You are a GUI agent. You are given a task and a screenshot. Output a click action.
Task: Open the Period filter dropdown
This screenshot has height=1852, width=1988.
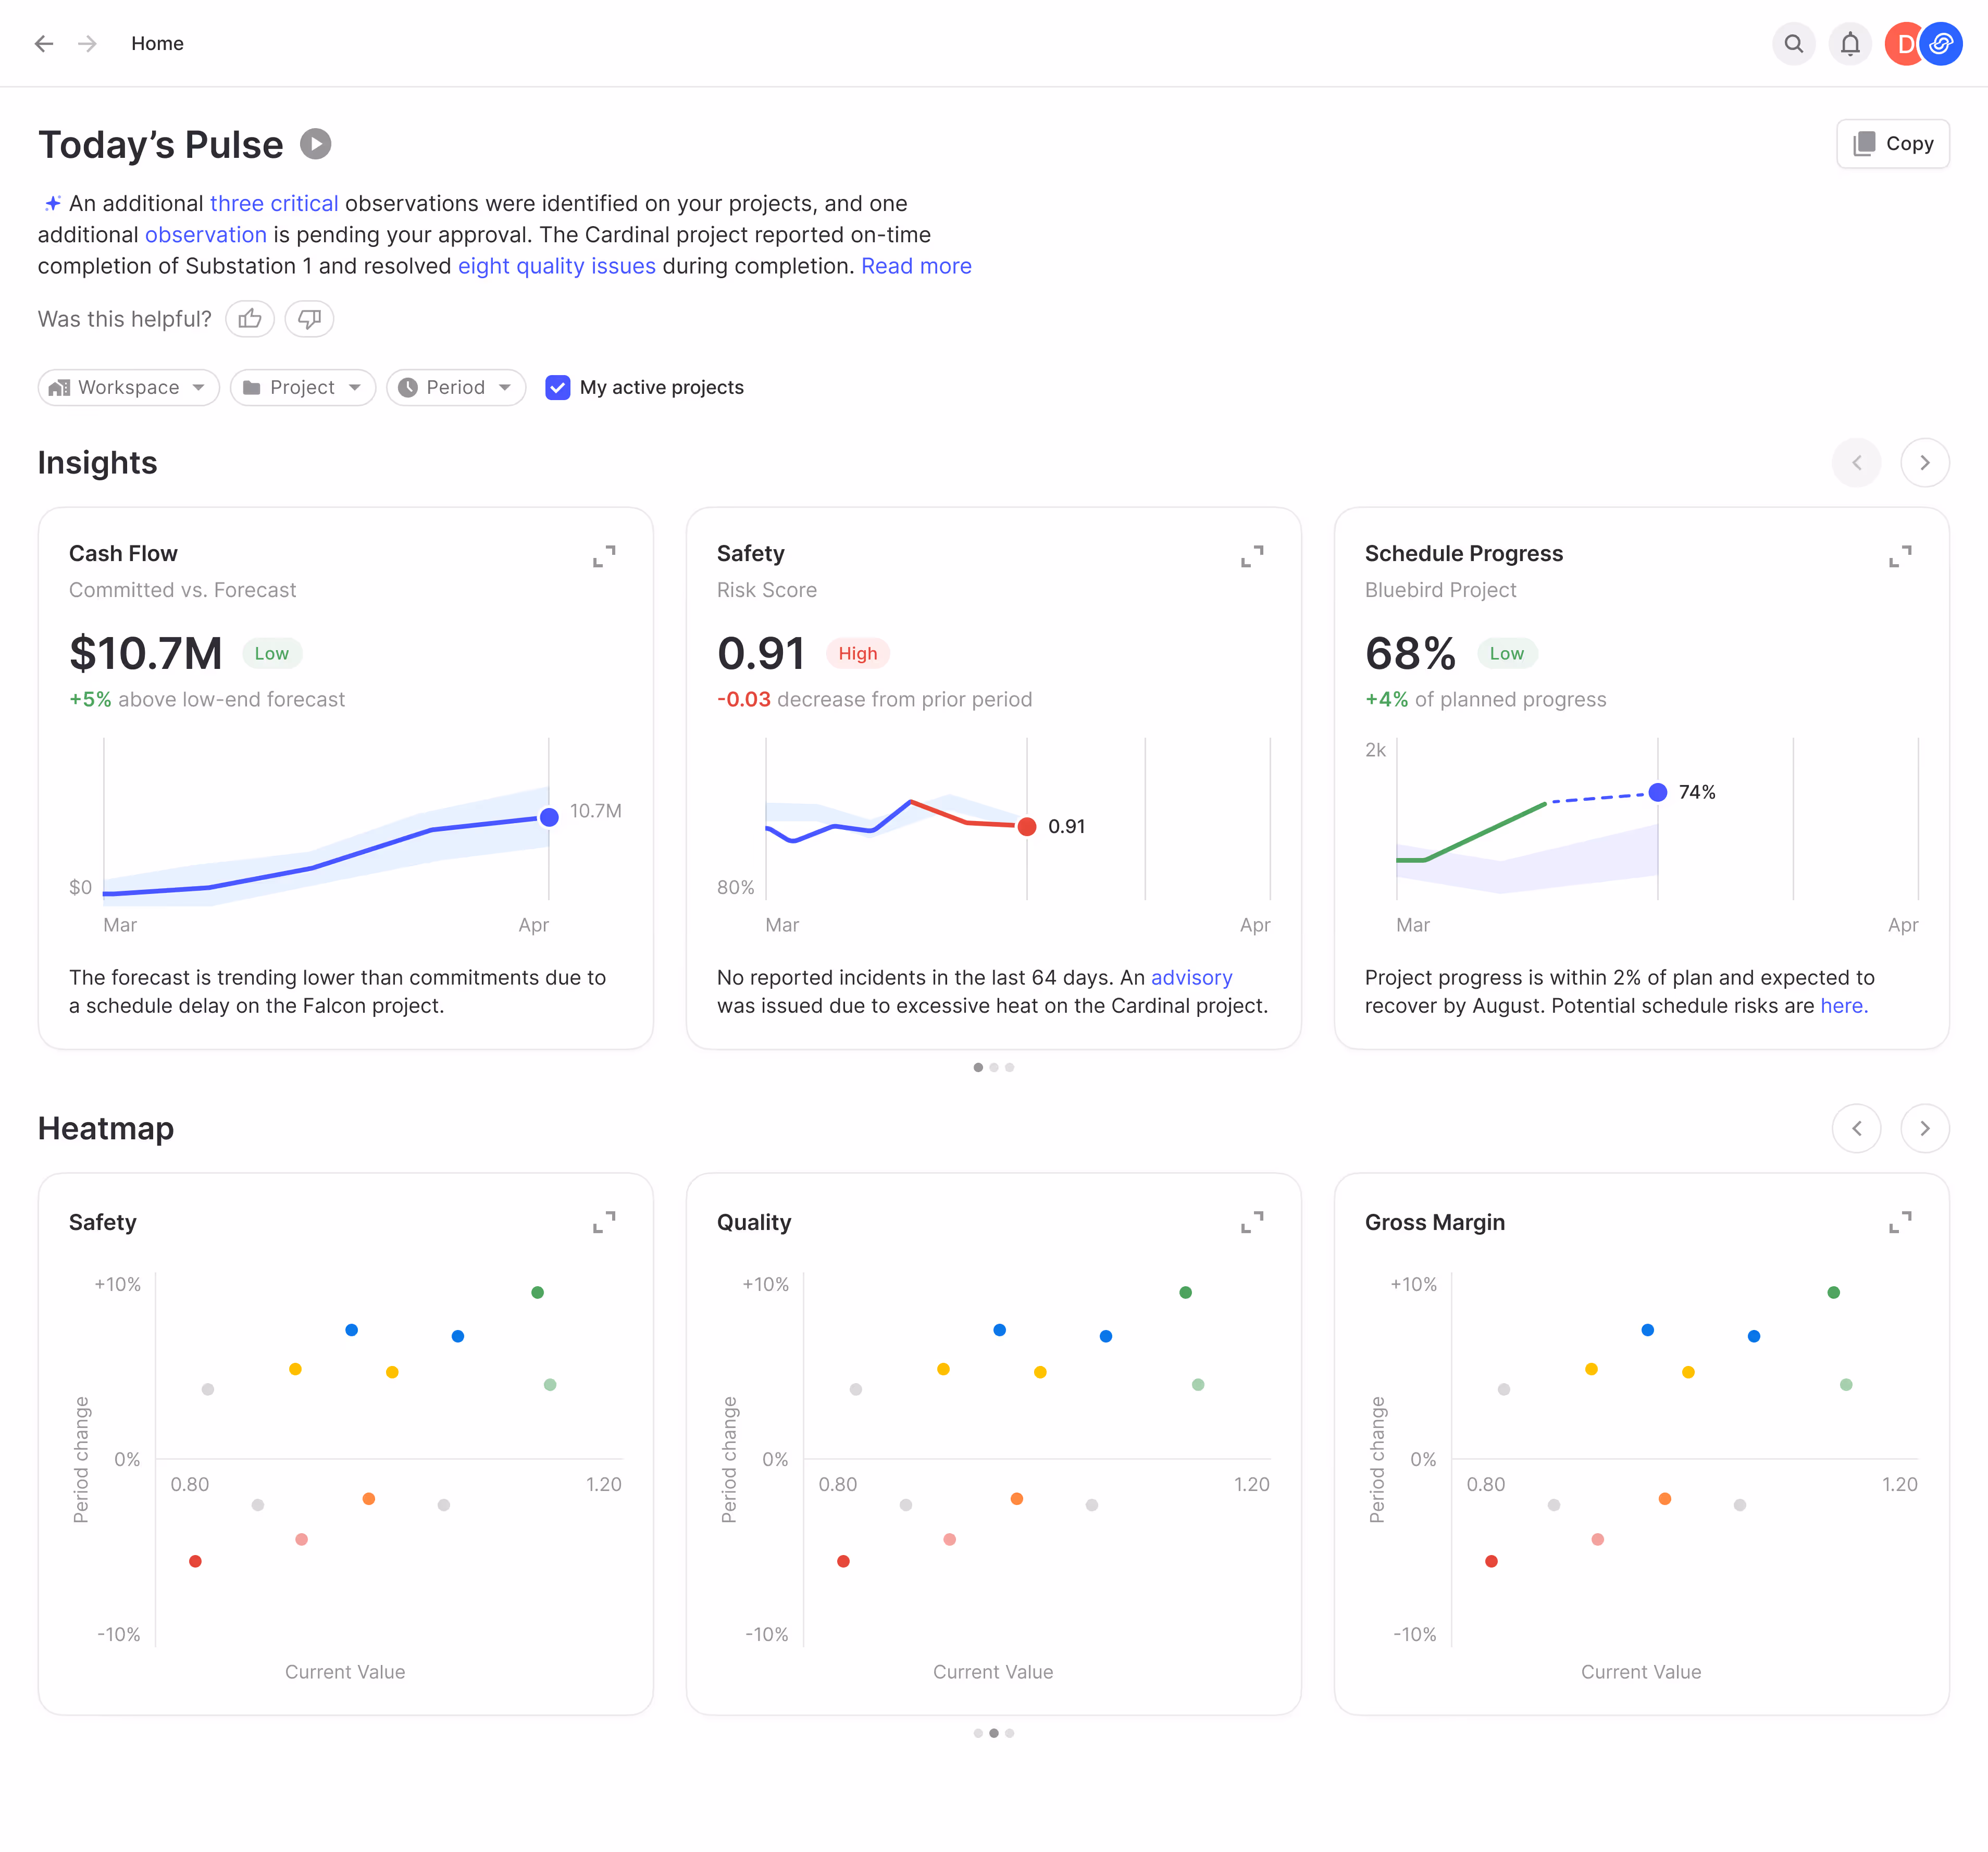coord(456,387)
